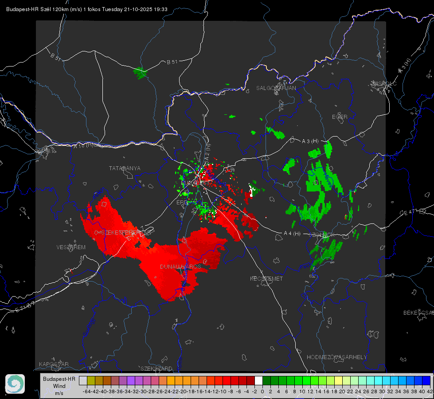Click the "Budapest-HR Wind m/s" legend title

pyautogui.click(x=59, y=386)
